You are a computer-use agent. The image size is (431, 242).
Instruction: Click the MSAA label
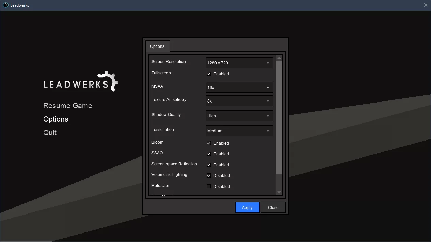pyautogui.click(x=157, y=86)
